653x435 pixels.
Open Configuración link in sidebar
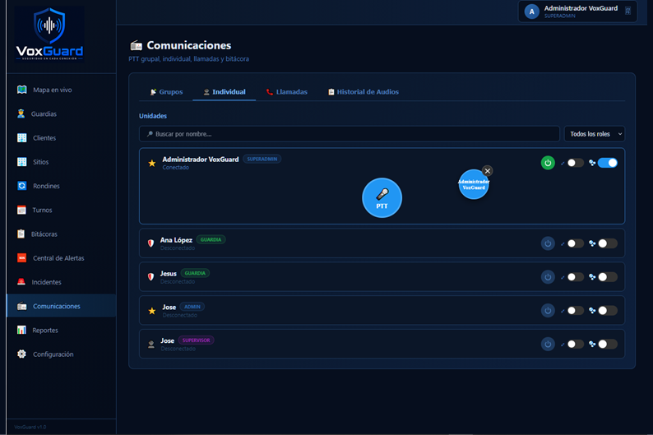point(62,354)
